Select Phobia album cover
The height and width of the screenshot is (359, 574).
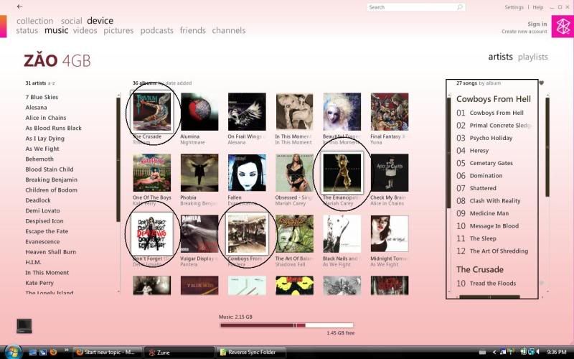[x=199, y=172]
